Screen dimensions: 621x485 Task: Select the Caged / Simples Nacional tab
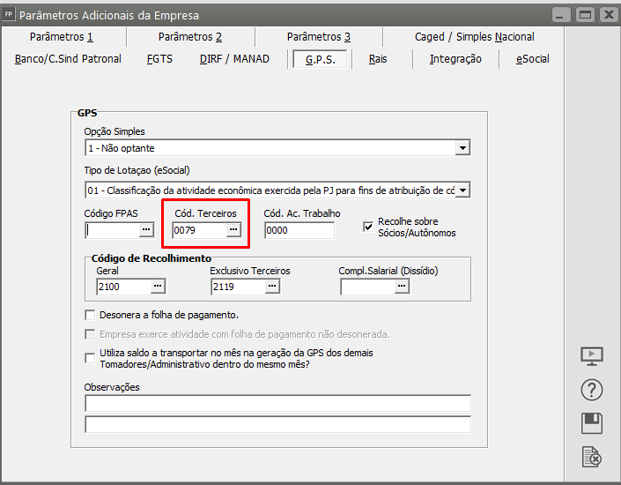(474, 37)
